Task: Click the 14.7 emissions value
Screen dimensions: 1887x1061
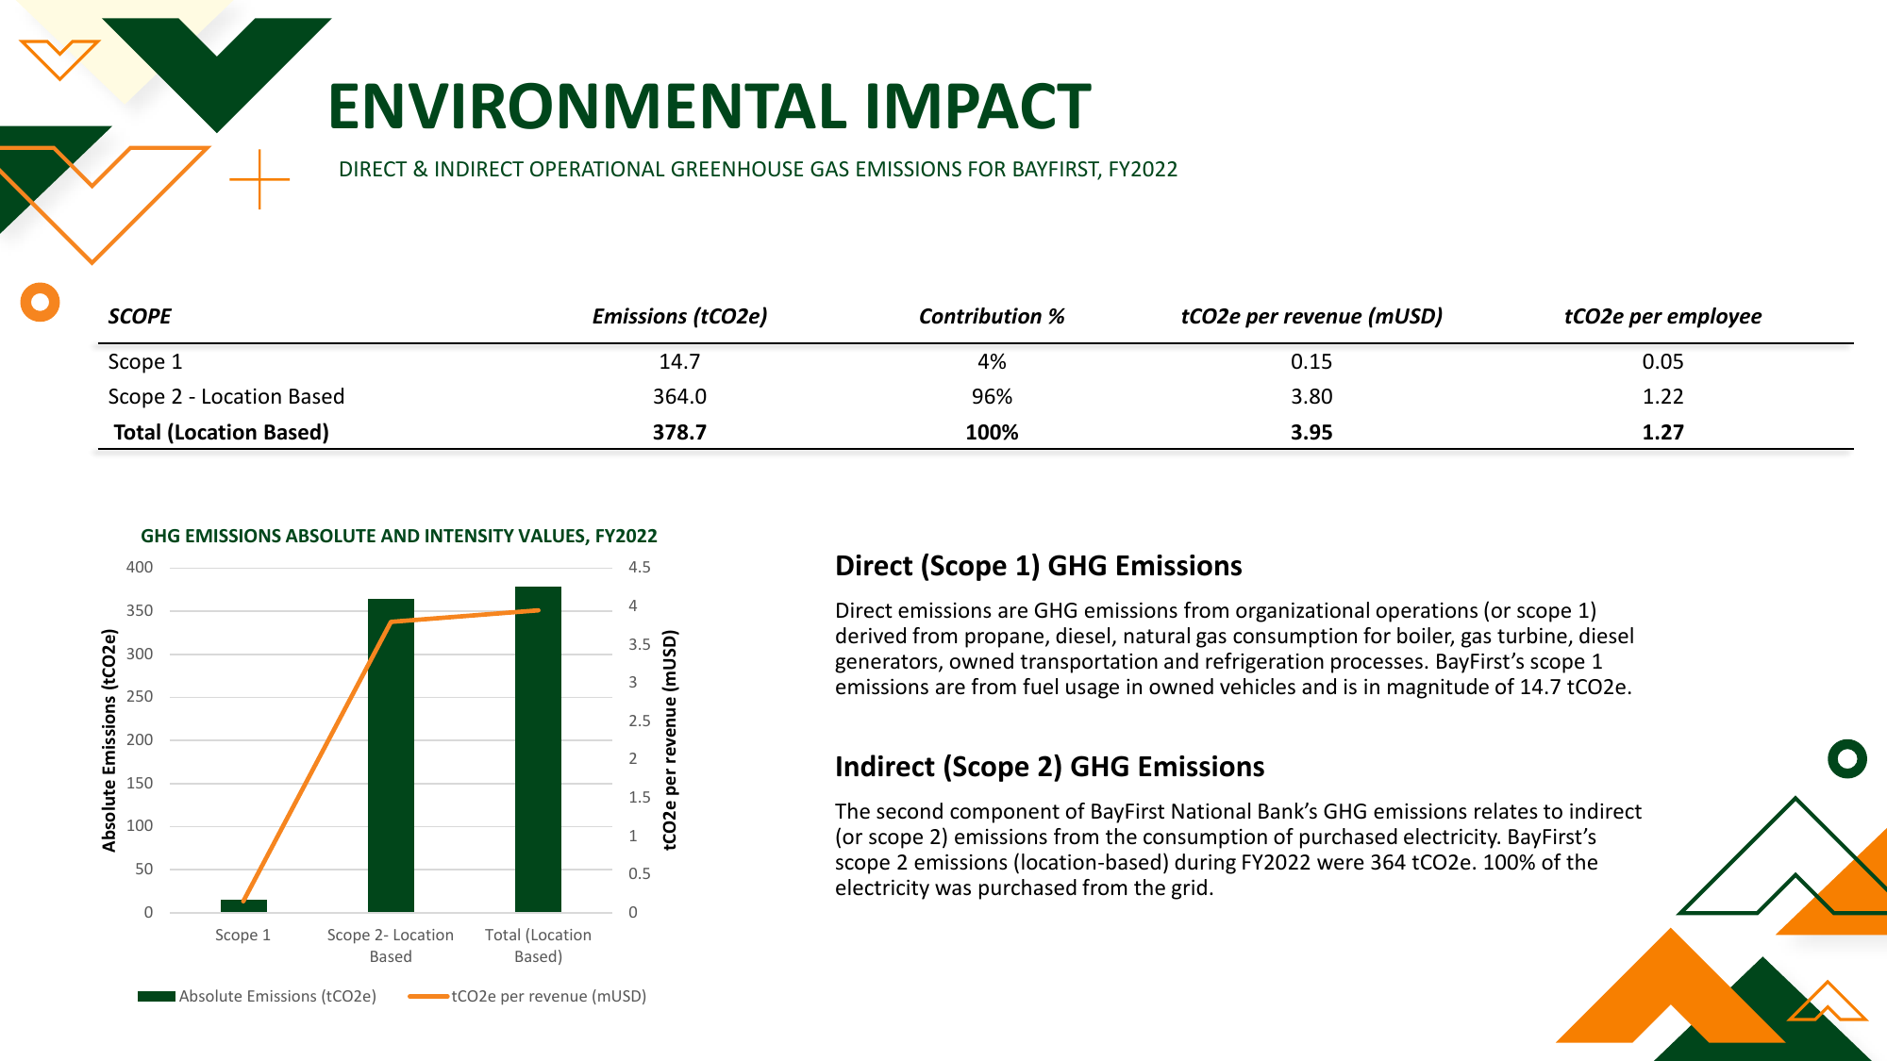Action: (x=679, y=362)
